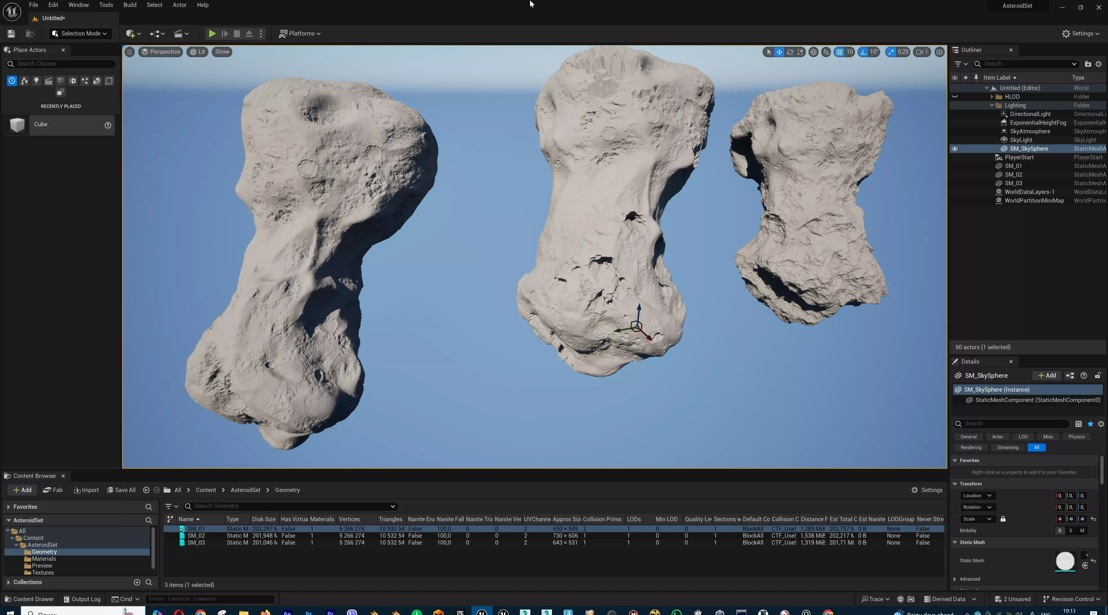Click the Import button in Content Browser
The image size is (1108, 615).
86,490
